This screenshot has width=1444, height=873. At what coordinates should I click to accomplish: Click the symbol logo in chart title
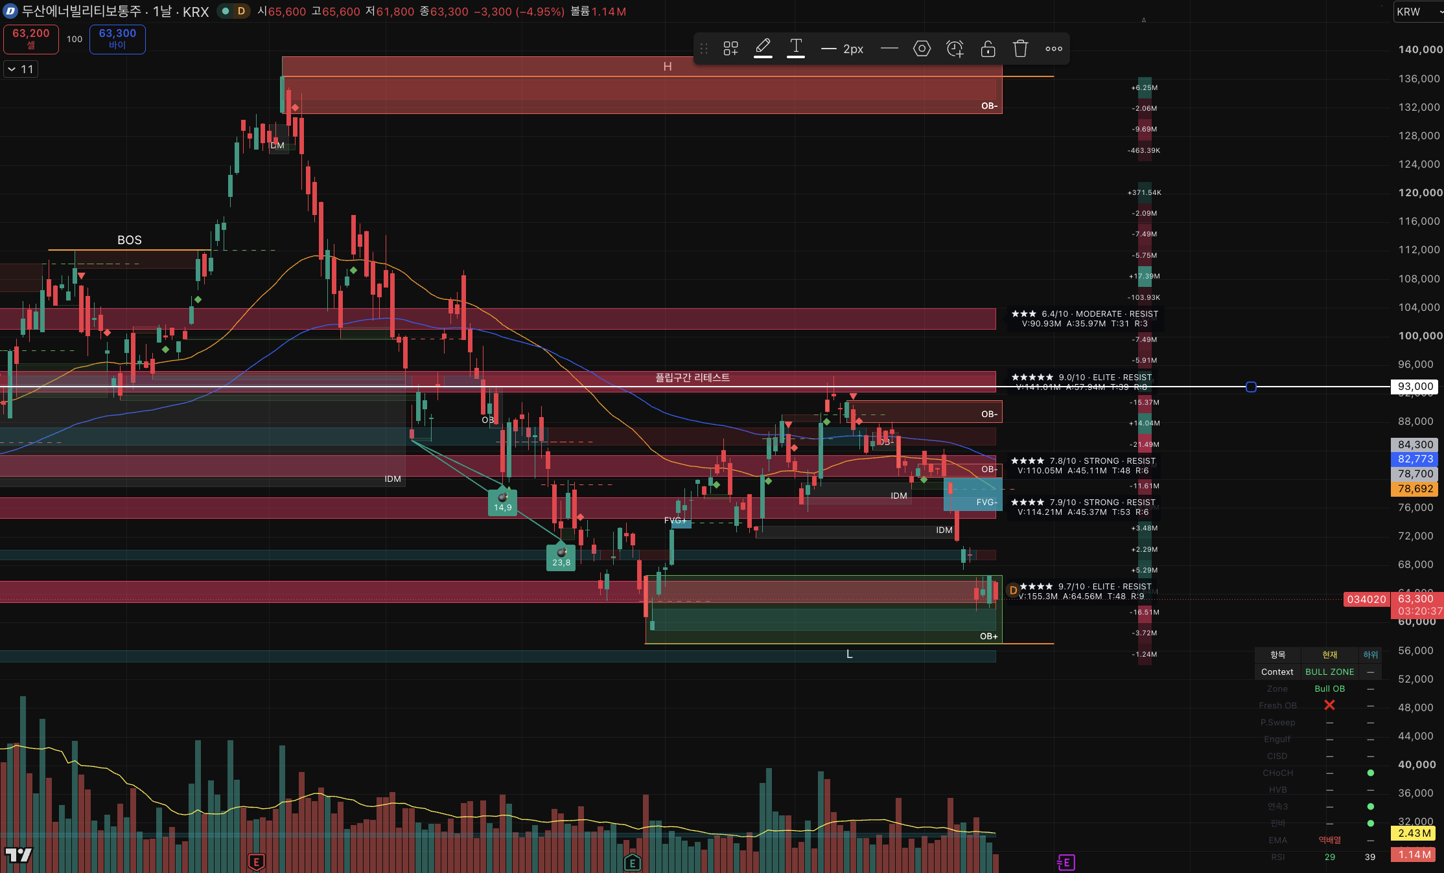(10, 11)
